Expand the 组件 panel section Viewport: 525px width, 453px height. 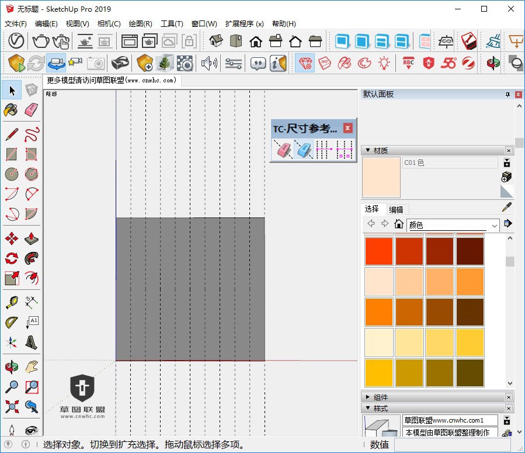[x=368, y=397]
